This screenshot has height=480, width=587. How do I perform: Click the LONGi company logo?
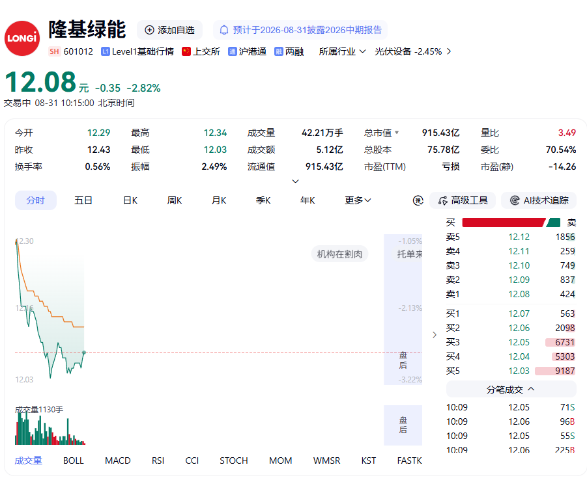(22, 38)
